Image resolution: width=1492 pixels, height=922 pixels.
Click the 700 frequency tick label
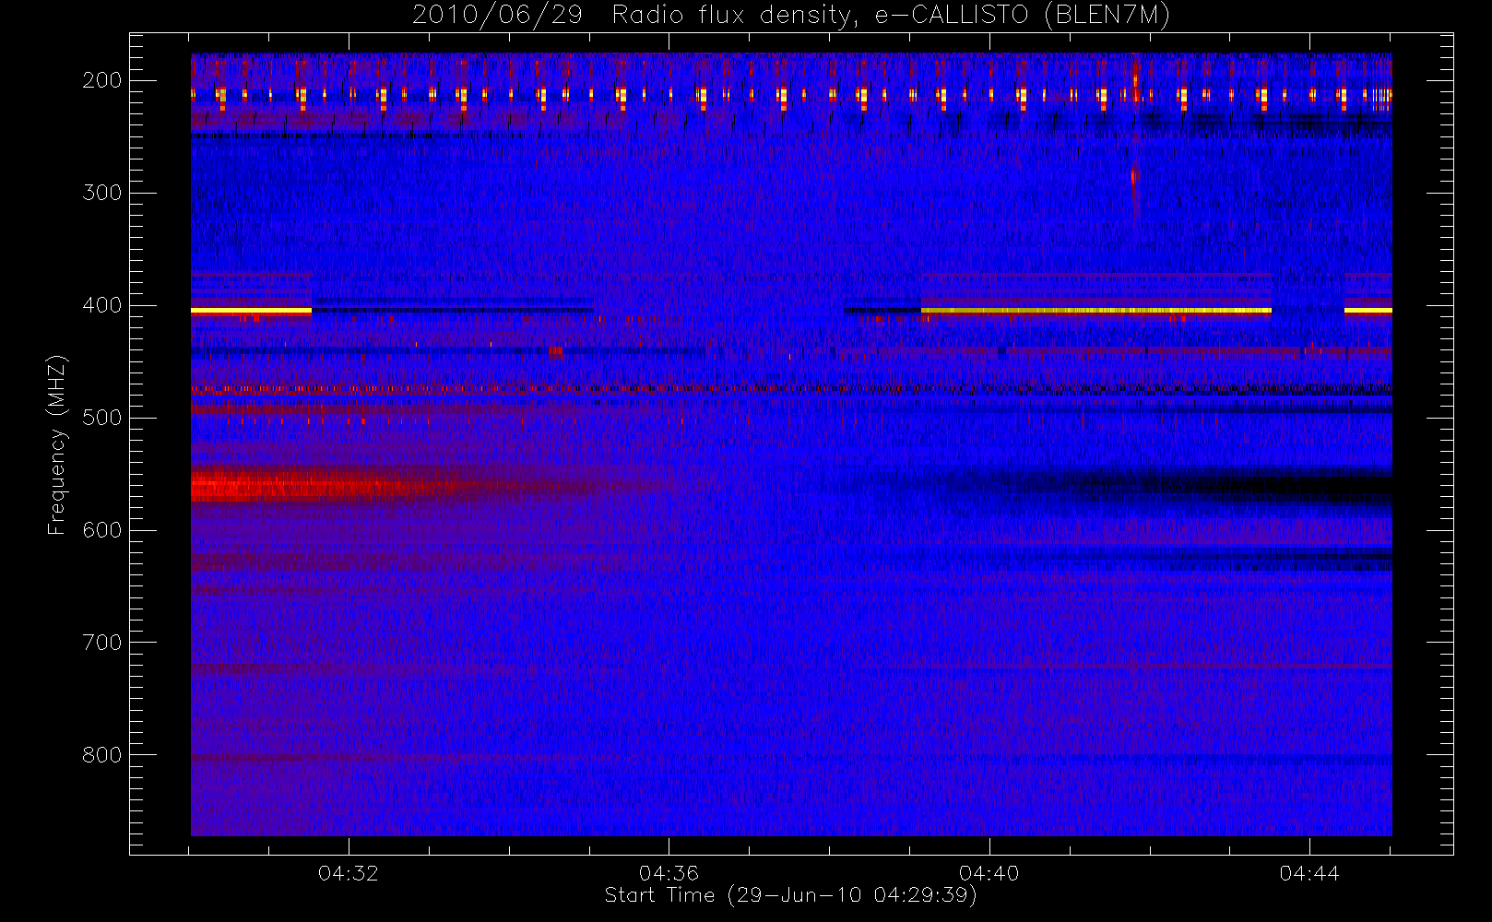tap(102, 643)
